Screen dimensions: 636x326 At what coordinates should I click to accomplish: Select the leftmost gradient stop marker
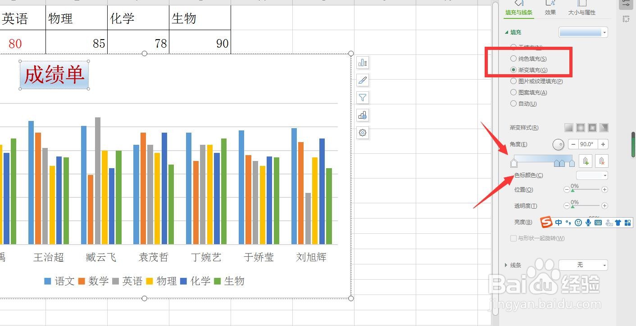tap(514, 163)
